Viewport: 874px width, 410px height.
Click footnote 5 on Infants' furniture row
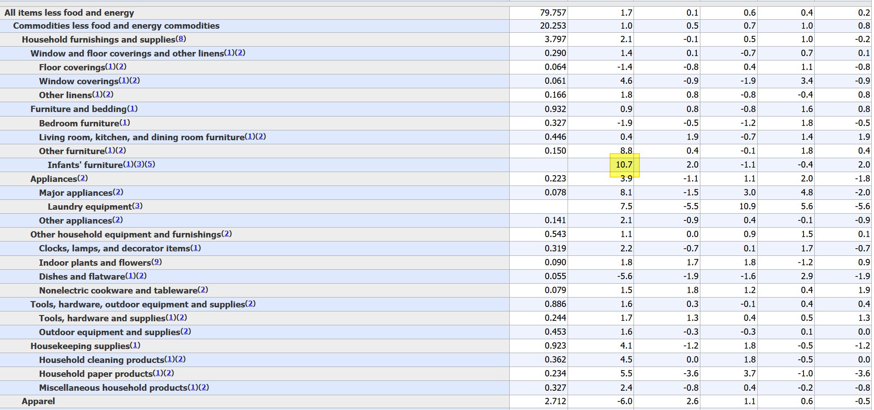(150, 164)
